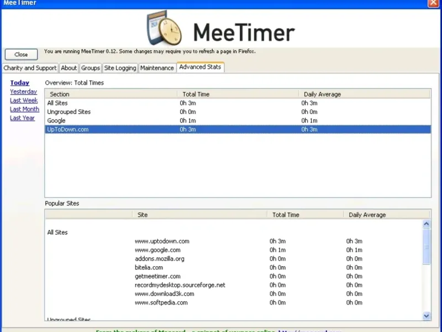
Task: Show stats for Today
Action: tap(20, 82)
